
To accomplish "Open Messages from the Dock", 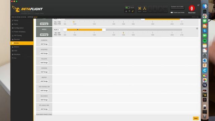I will click(205, 21).
